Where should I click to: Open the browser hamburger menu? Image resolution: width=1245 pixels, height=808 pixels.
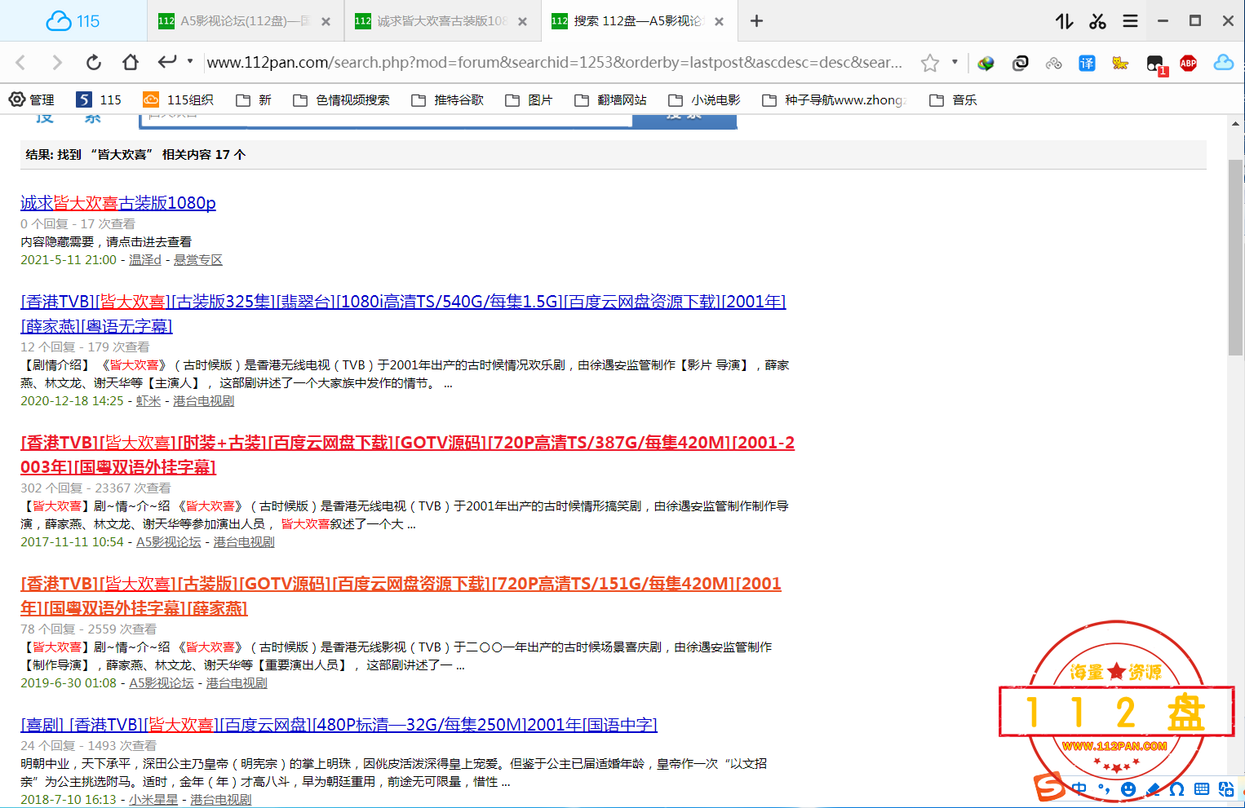pyautogui.click(x=1130, y=21)
